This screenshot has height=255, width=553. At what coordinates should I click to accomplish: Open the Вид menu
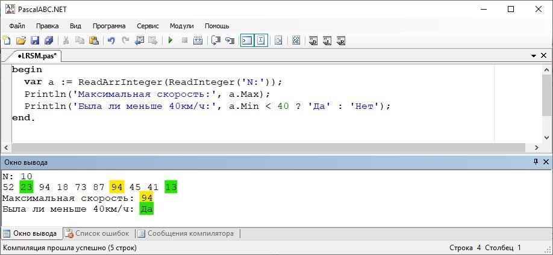click(x=75, y=26)
